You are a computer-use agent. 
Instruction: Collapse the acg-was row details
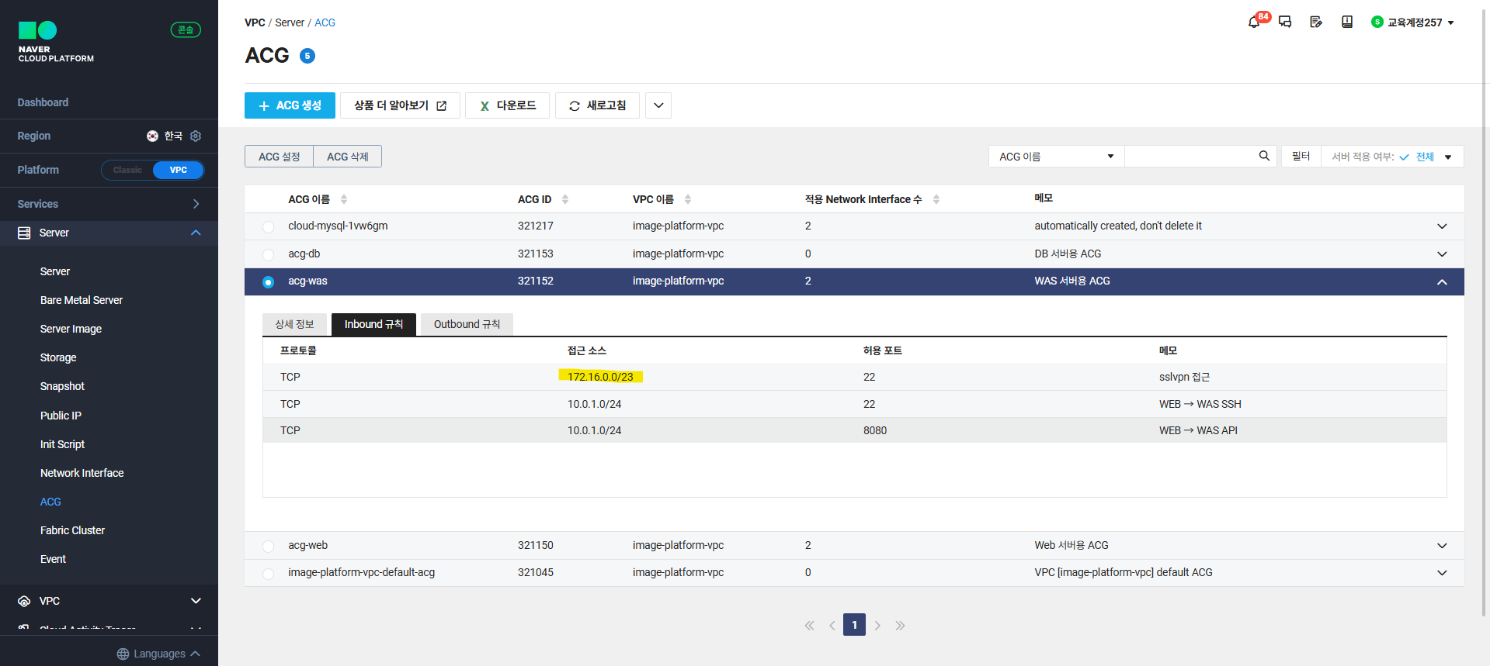coord(1442,282)
